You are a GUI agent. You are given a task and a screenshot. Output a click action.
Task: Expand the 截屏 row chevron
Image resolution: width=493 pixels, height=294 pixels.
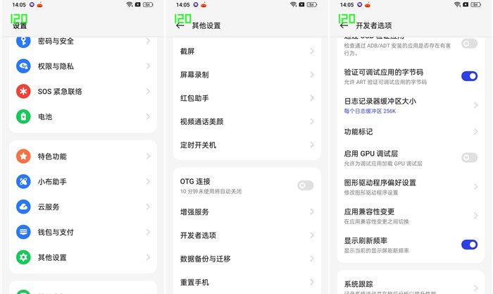tap(311, 51)
